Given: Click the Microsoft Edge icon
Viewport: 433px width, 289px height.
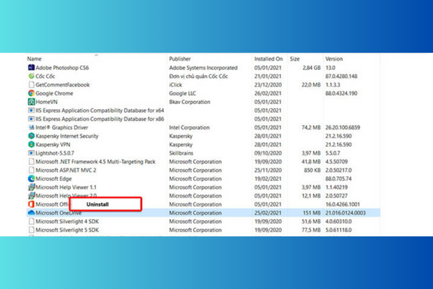Looking at the screenshot, I should 31,178.
